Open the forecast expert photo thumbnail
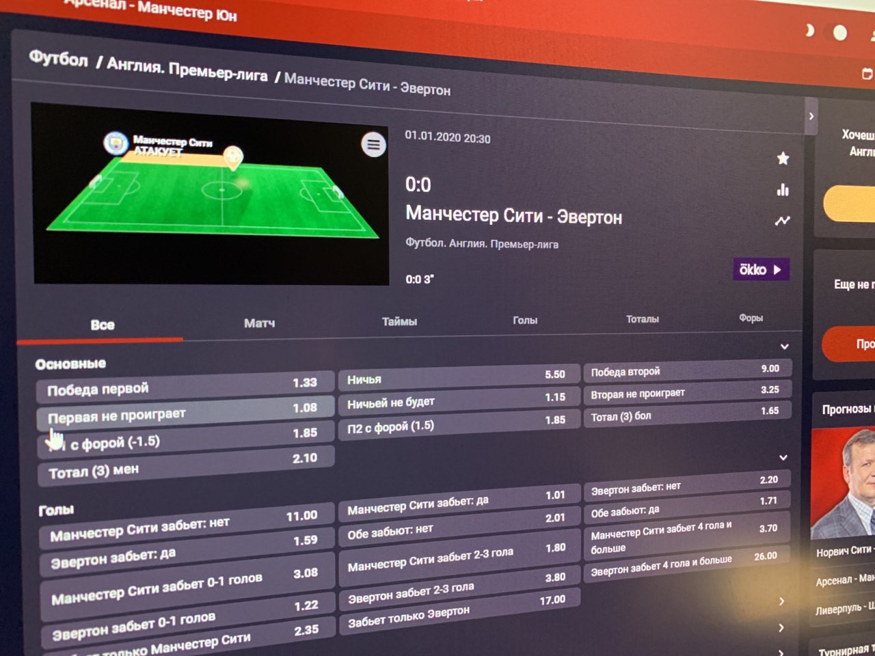Viewport: 875px width, 656px height. (x=843, y=482)
